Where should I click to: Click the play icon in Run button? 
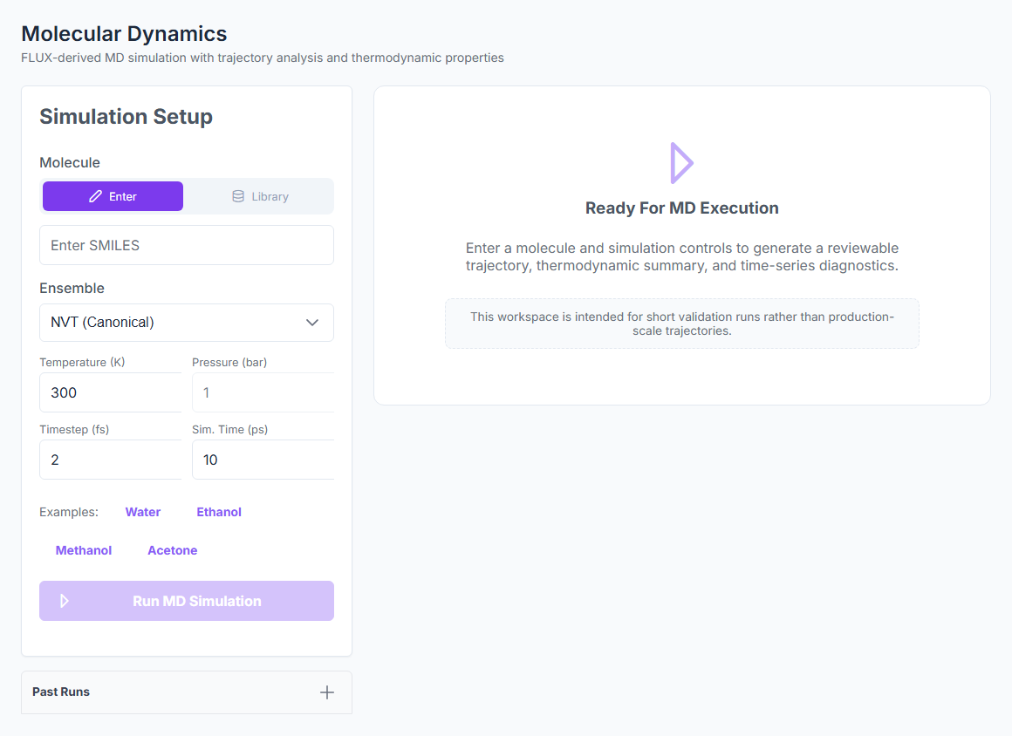click(64, 601)
